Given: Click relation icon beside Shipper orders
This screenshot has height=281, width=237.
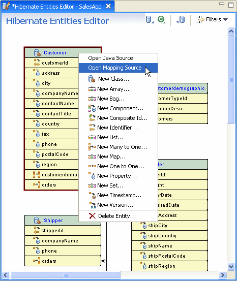Looking at the screenshot, I should click(37, 261).
